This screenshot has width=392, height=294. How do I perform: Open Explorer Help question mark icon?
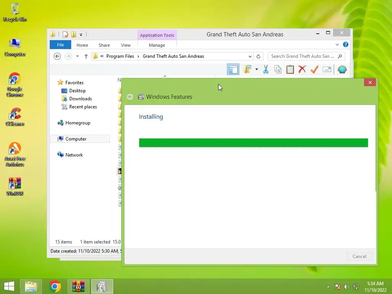[346, 44]
